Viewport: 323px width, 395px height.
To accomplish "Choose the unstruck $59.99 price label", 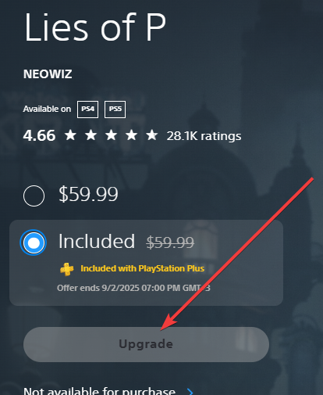I will (x=88, y=194).
